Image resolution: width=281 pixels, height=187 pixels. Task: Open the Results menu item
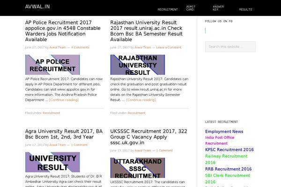[x=245, y=9]
